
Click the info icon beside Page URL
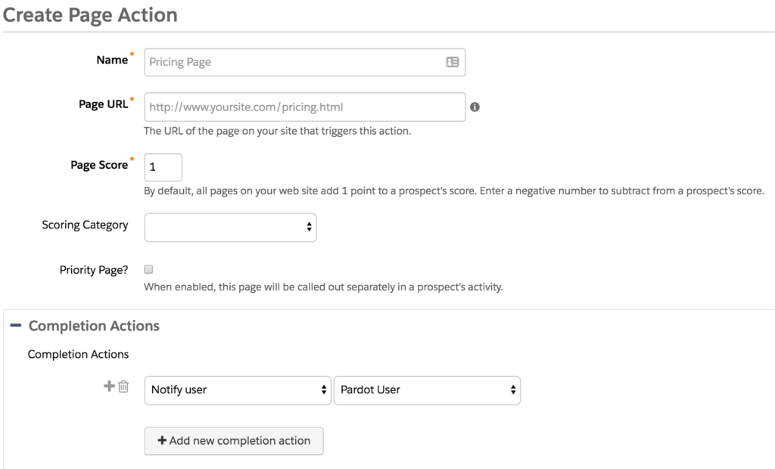[475, 107]
